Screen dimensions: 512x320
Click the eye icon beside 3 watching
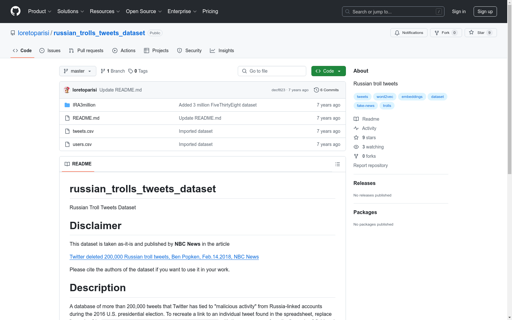coord(356,147)
